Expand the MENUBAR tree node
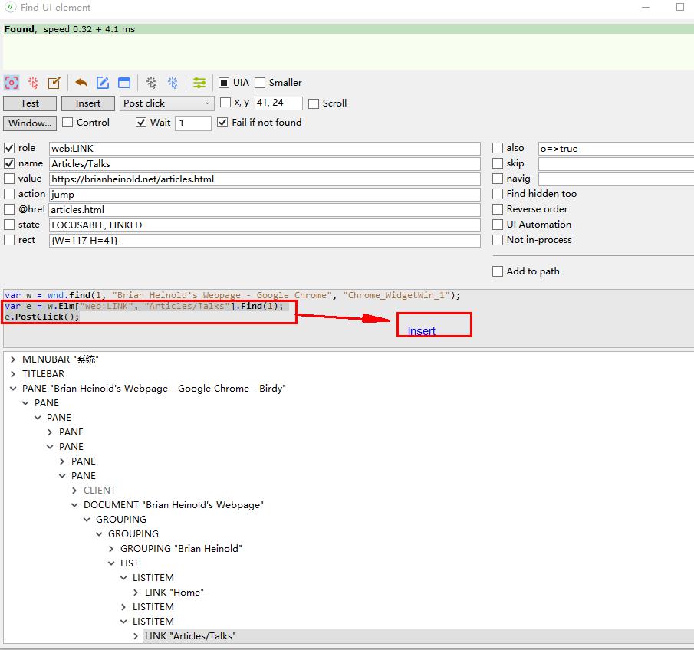The width and height of the screenshot is (694, 650). (x=14, y=359)
